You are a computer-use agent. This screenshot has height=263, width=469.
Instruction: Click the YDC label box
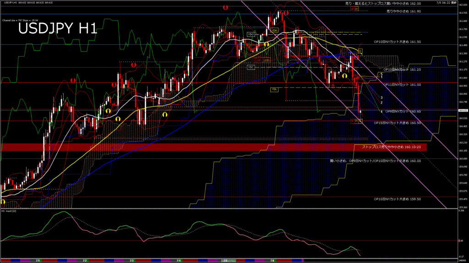[x=251, y=67]
